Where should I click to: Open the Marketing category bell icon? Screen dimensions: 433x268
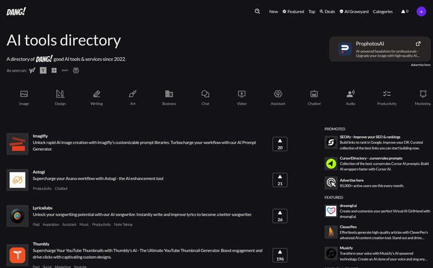[x=423, y=93]
